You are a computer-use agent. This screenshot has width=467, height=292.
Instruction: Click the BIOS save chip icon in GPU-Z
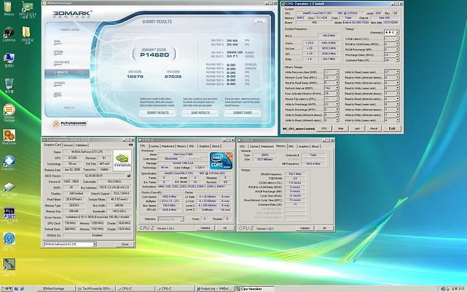pos(128,176)
